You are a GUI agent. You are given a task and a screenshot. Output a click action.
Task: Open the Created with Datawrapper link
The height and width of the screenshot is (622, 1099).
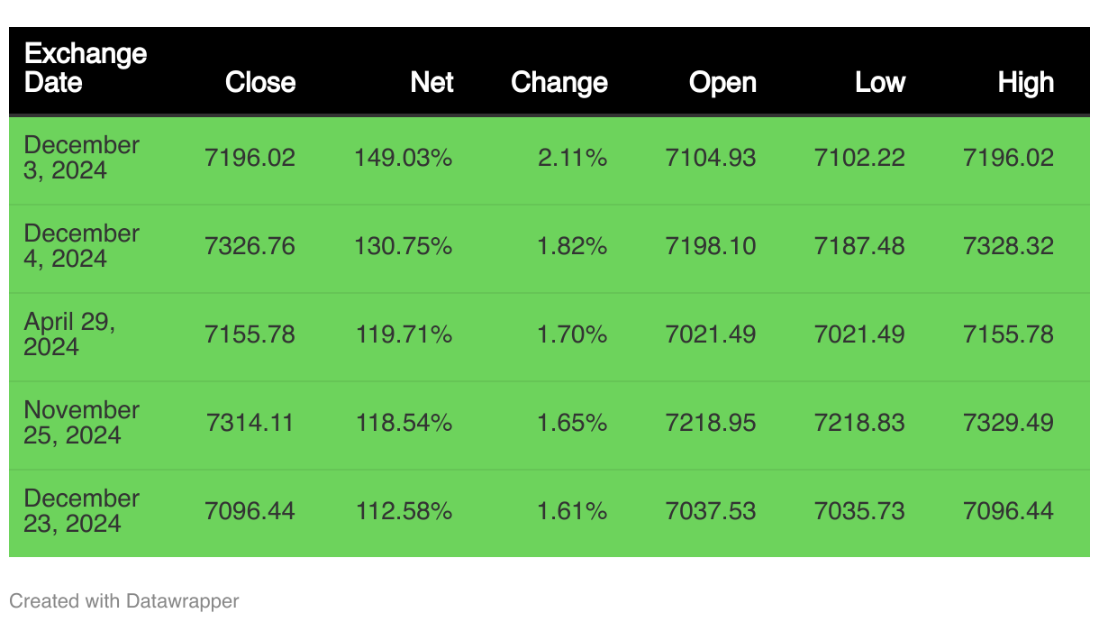coord(124,600)
